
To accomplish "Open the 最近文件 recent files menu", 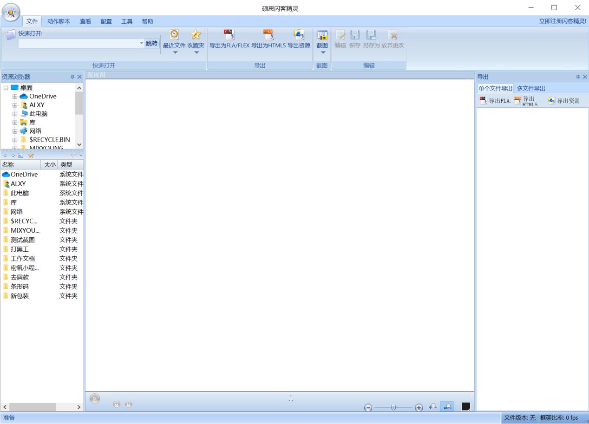I will (174, 41).
